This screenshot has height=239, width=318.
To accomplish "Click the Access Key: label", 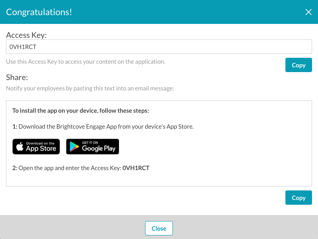I will [x=26, y=35].
